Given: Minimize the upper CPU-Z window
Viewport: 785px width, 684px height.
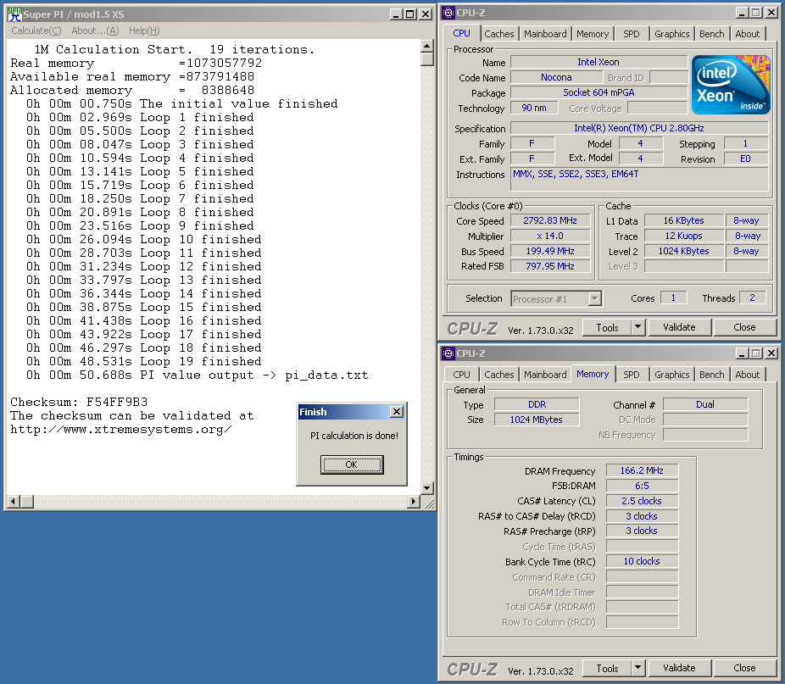Looking at the screenshot, I should 743,13.
